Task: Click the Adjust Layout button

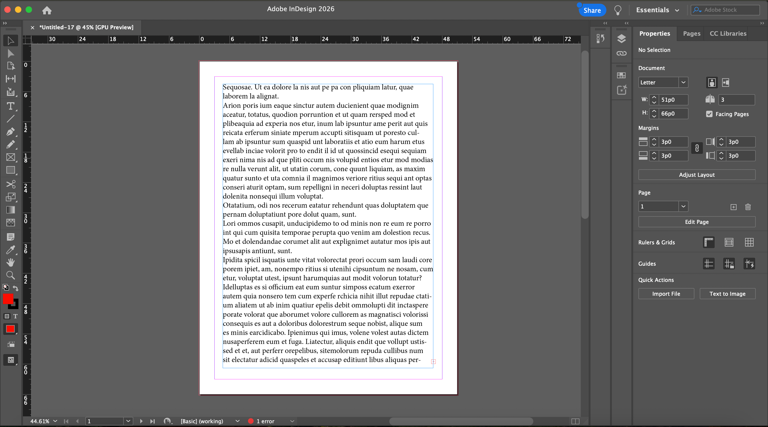Action: point(697,175)
